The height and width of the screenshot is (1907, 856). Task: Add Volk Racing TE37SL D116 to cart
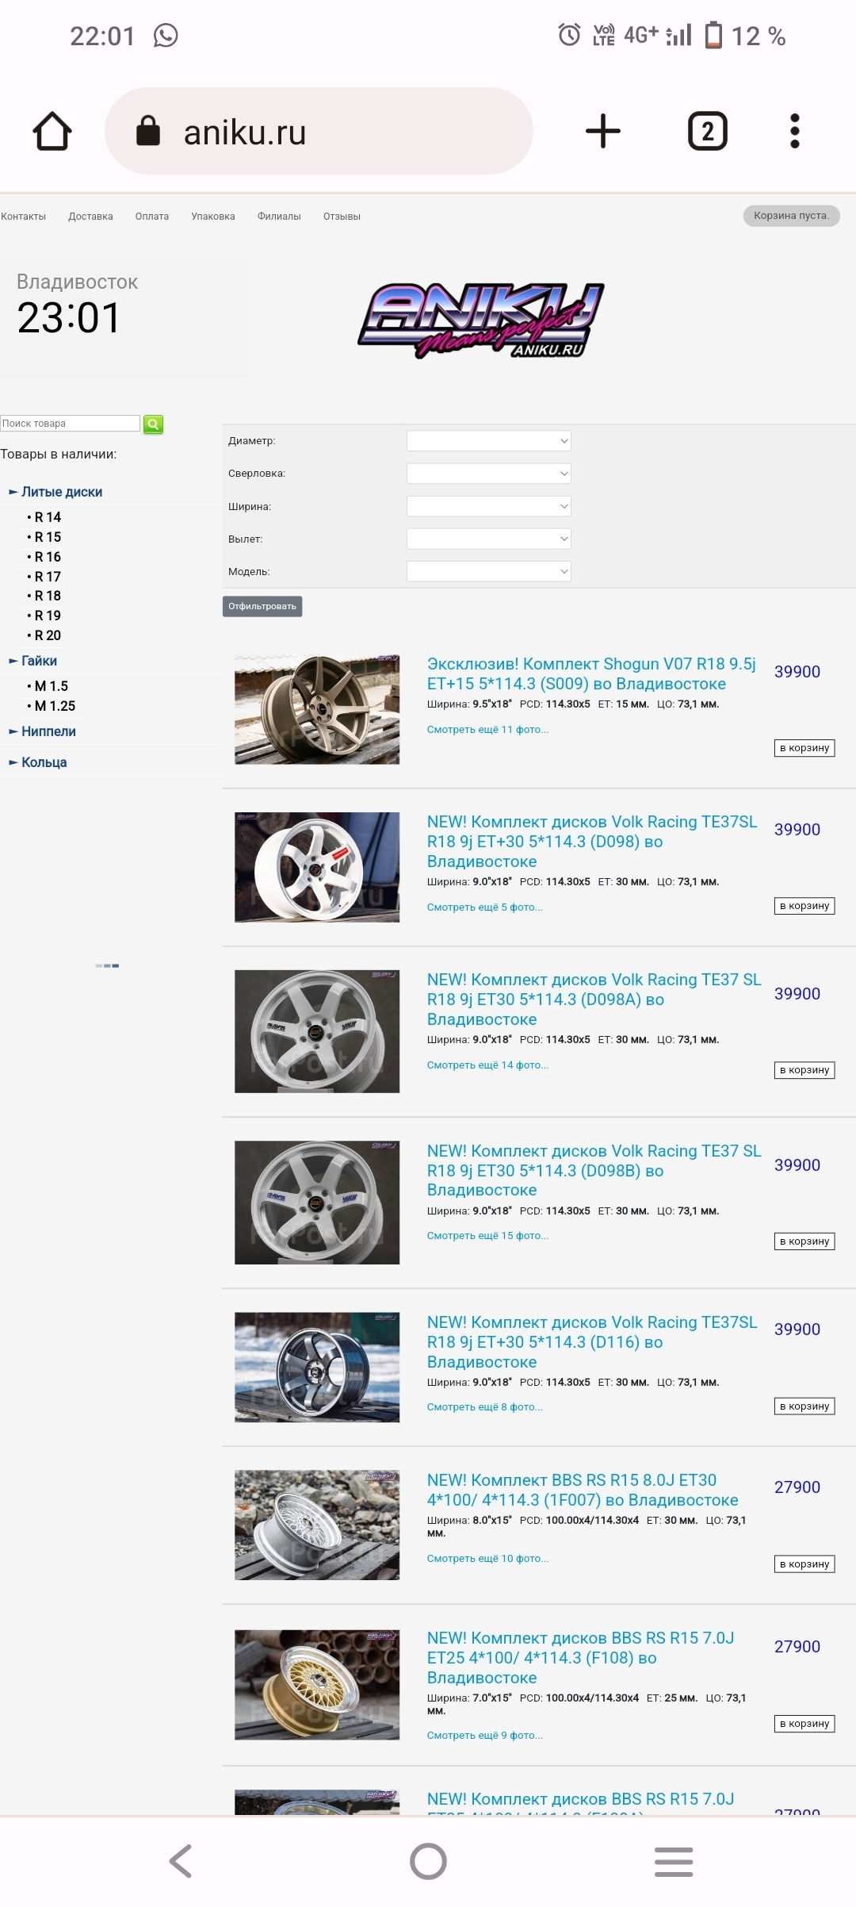pos(804,1406)
